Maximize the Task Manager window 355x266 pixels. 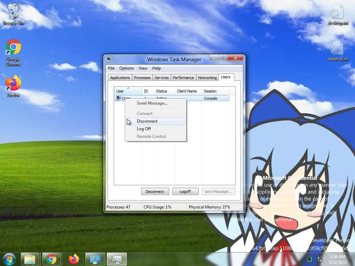click(x=223, y=58)
